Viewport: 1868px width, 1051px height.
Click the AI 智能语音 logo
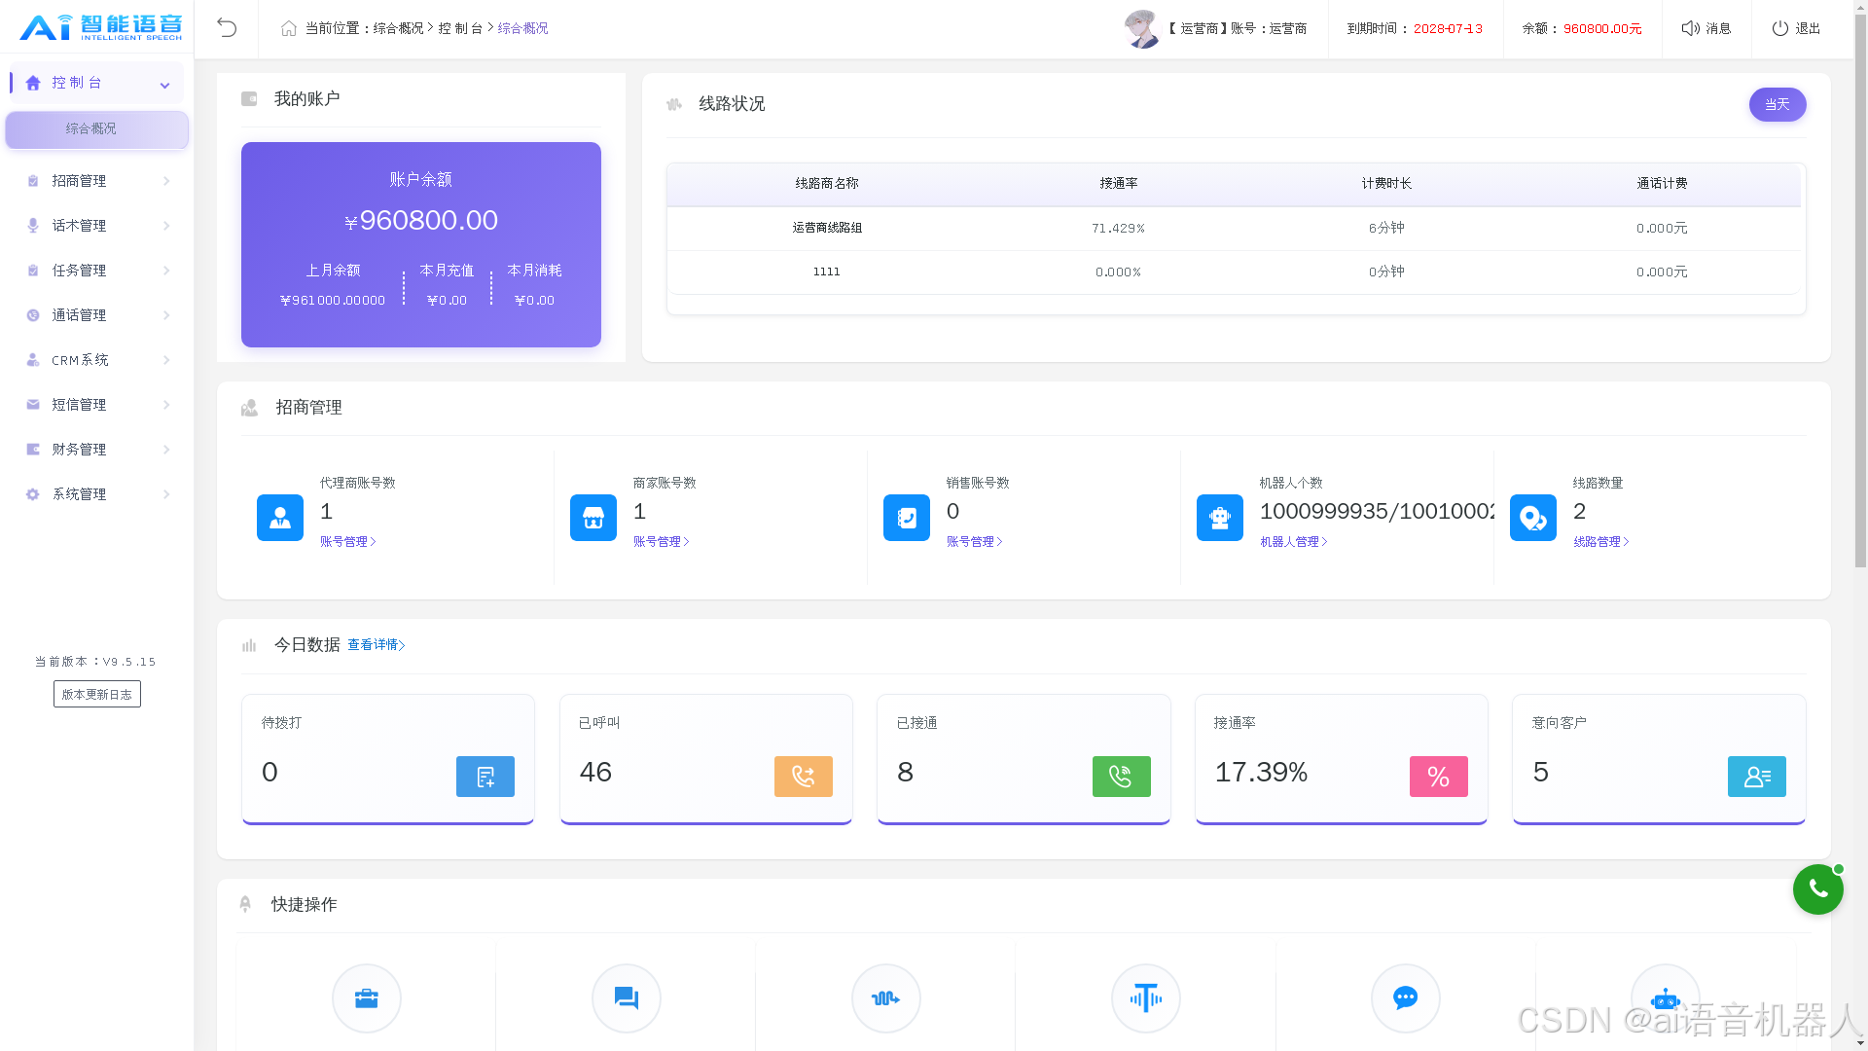pos(100,27)
